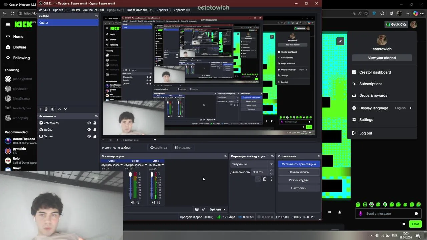Viewport: 427px width, 240px height.
Task: Undock the Управление panel
Action: 319,156
